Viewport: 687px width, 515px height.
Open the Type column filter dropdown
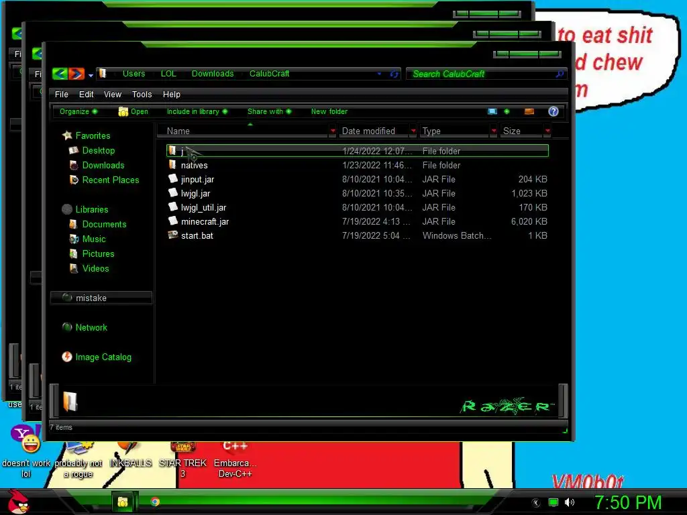point(494,131)
